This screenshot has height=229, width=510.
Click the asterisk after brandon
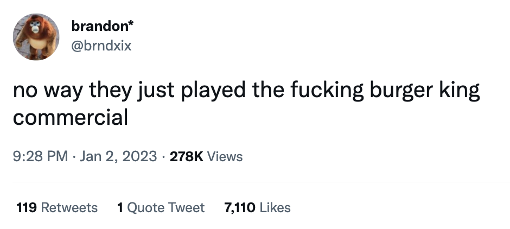(x=132, y=24)
